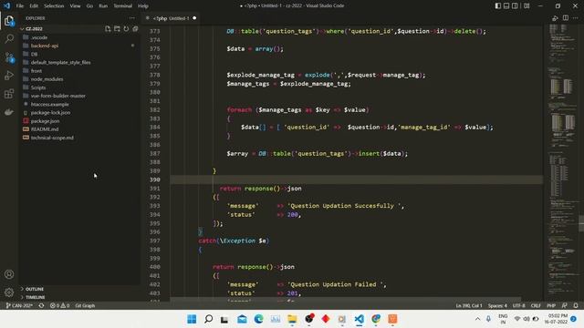Open the View menu
This screenshot has height=328, width=584.
(75, 6)
